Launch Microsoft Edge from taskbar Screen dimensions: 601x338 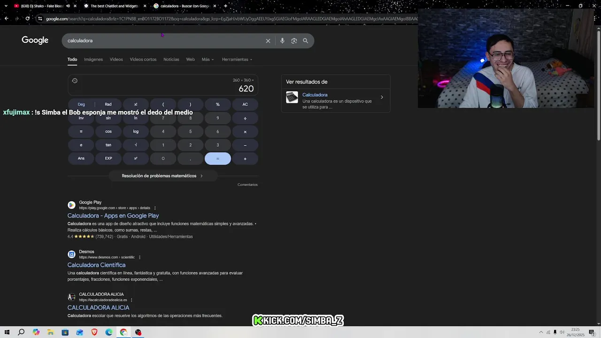(x=109, y=332)
